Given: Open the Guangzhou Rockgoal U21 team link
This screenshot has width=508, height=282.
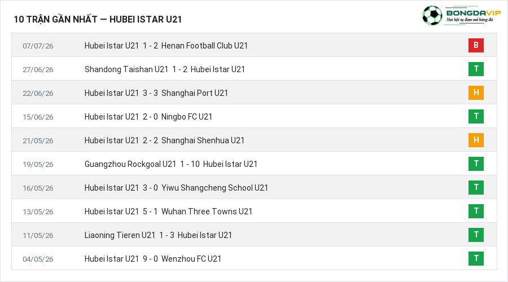Looking at the screenshot, I should coord(130,164).
